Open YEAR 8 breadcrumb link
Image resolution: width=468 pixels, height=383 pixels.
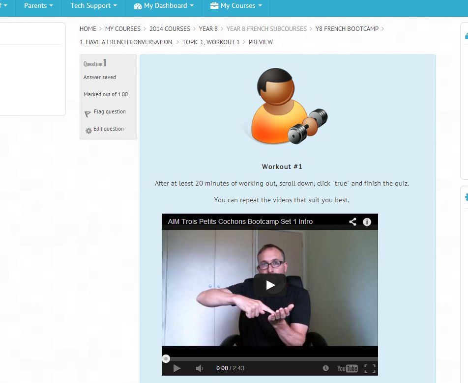[208, 29]
